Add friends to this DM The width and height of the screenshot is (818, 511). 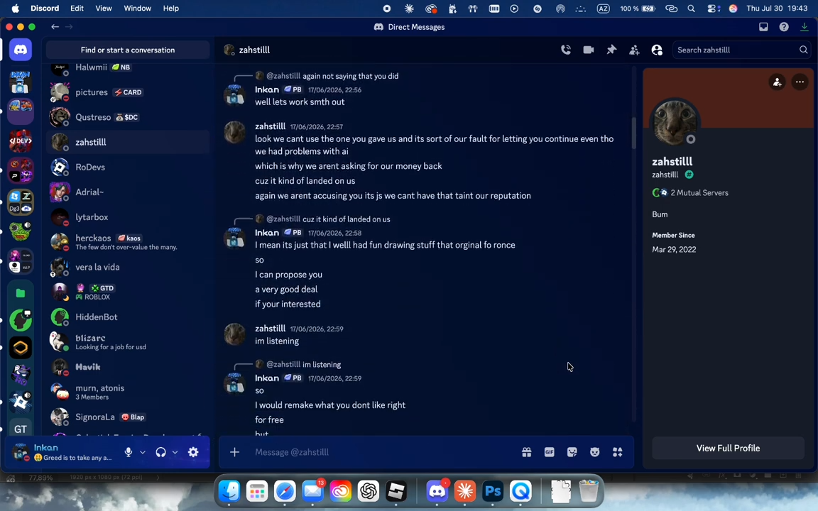(634, 50)
